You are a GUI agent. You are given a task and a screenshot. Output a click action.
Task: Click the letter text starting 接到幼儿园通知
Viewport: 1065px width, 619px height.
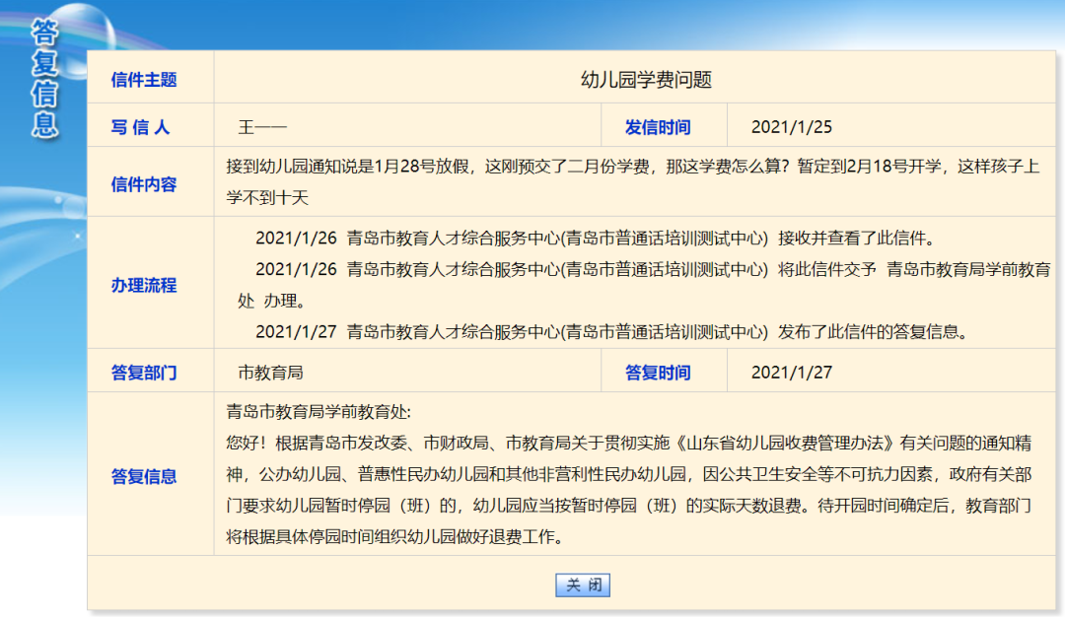(x=633, y=182)
